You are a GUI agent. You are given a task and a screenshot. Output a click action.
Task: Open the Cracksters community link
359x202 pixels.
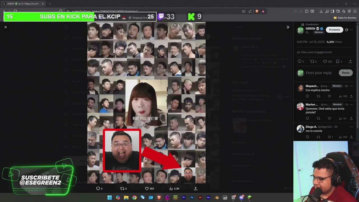pos(312,24)
